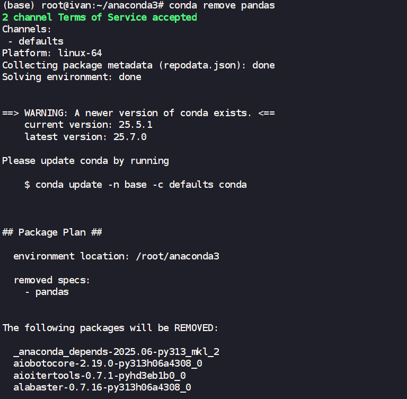Click the 'conda update -n base' command
This screenshot has width=407, height=399.
[141, 185]
